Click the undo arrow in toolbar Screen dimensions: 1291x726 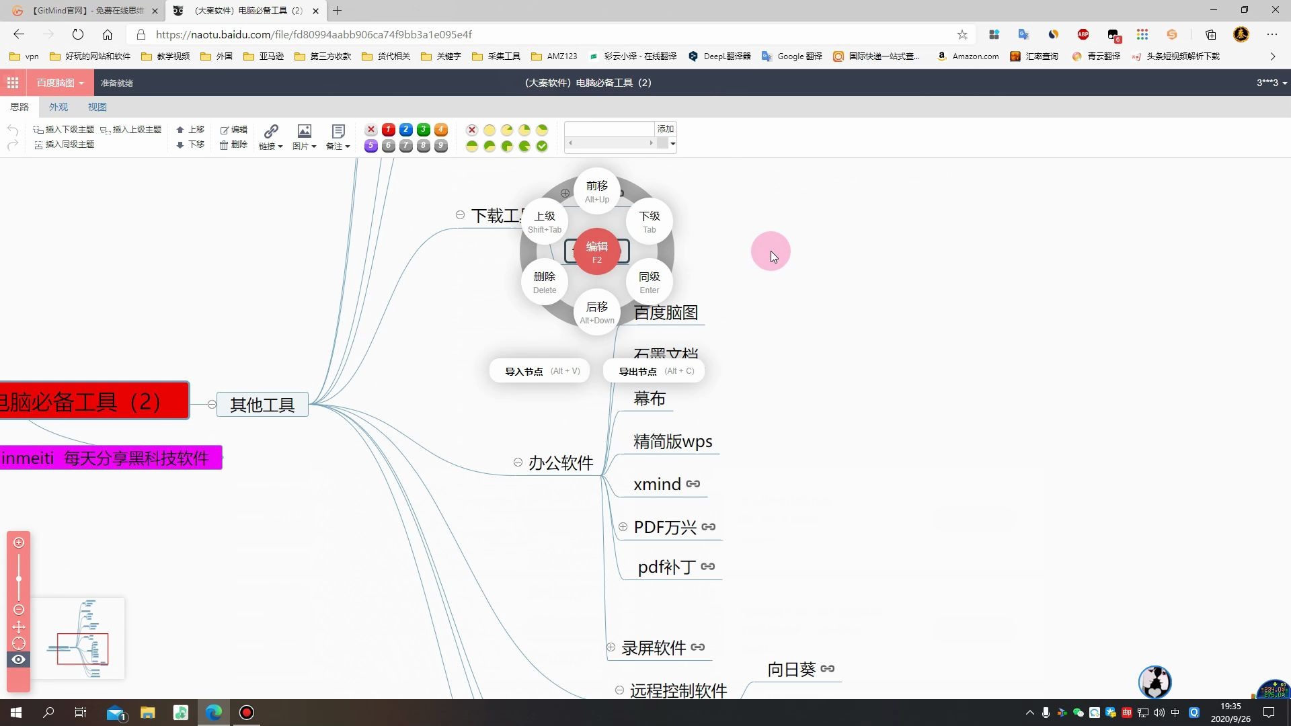coord(12,130)
